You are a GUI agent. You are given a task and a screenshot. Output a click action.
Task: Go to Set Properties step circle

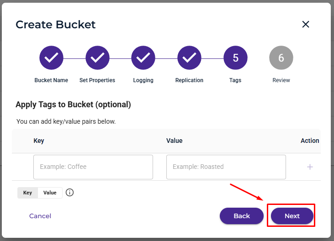(97, 58)
